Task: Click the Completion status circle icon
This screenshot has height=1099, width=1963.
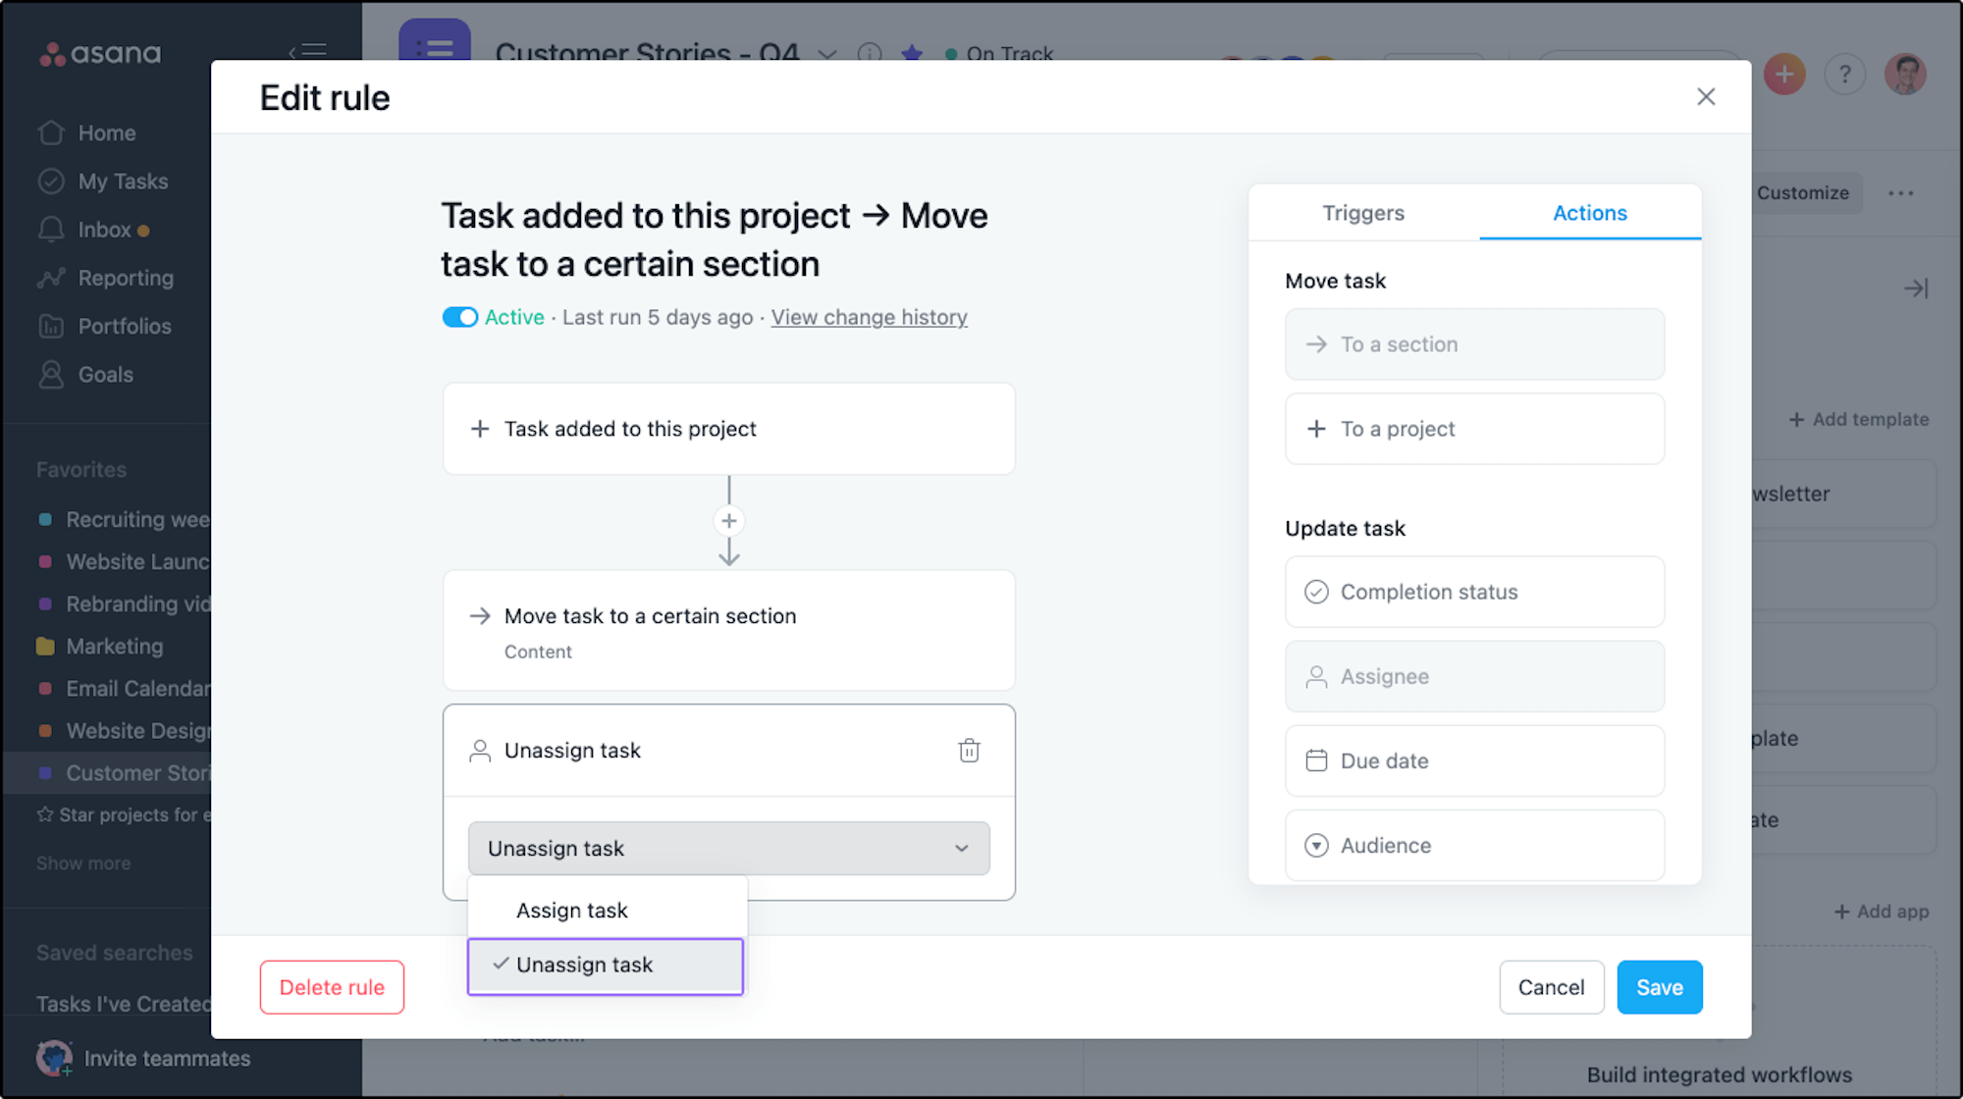Action: coord(1316,591)
